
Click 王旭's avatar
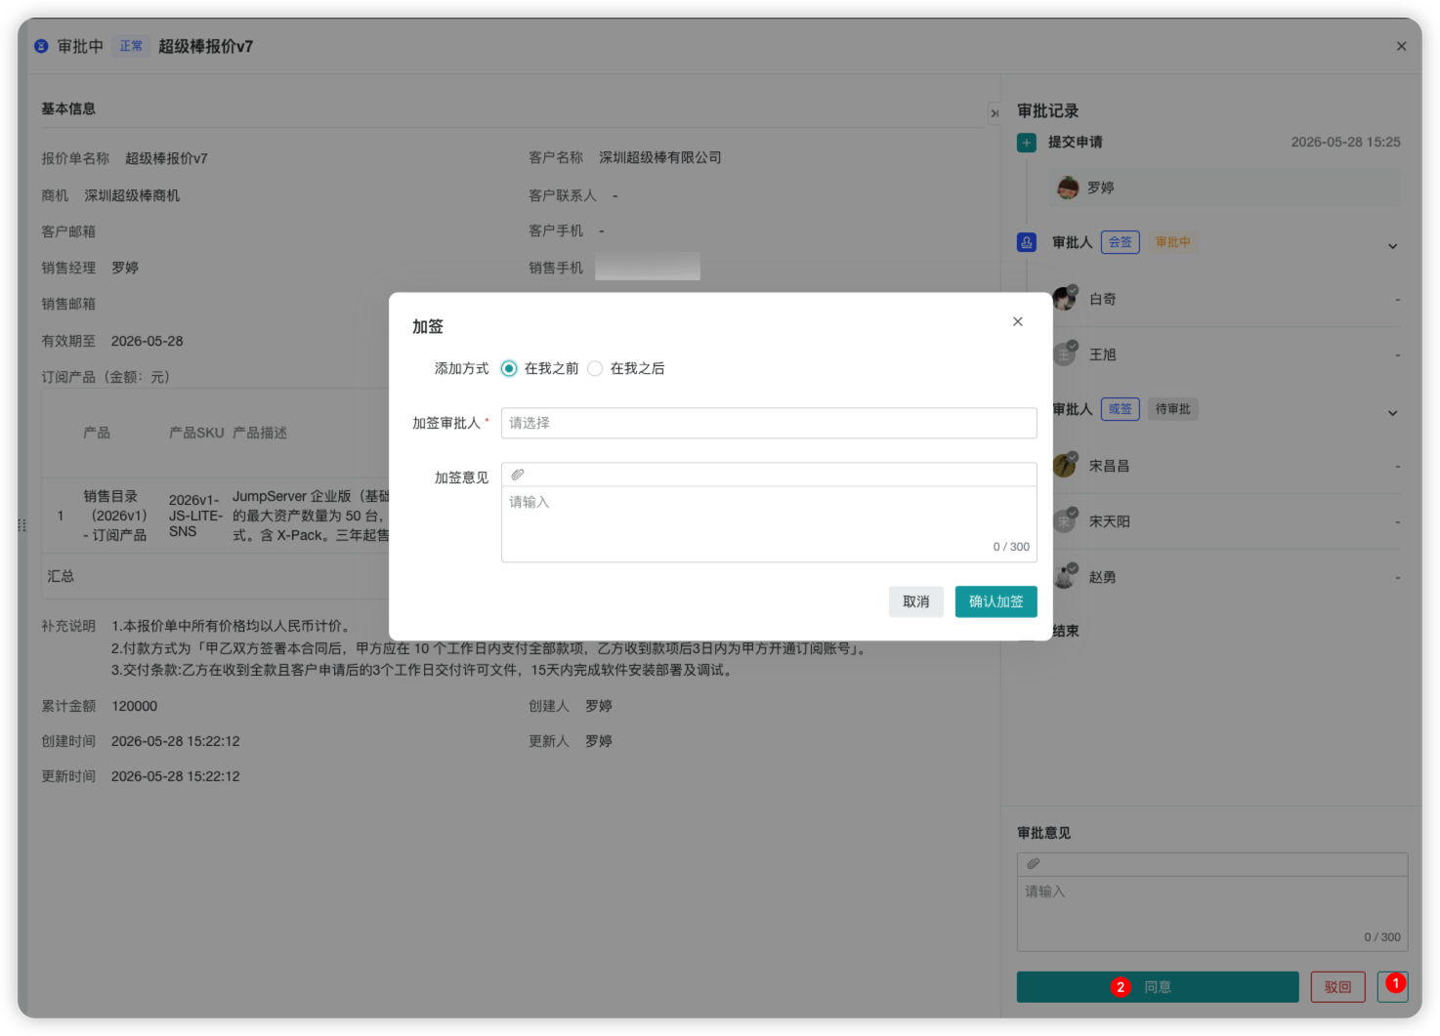click(1065, 354)
